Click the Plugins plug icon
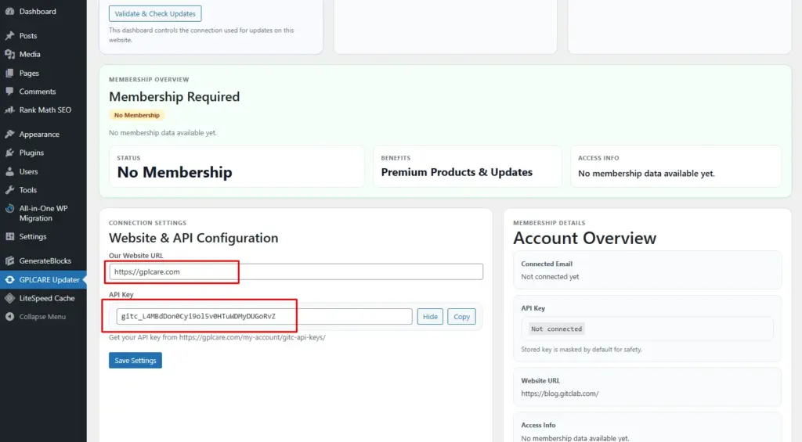Image resolution: width=802 pixels, height=442 pixels. click(9, 153)
